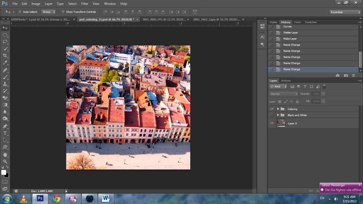Open Word from the taskbar

pos(106,199)
